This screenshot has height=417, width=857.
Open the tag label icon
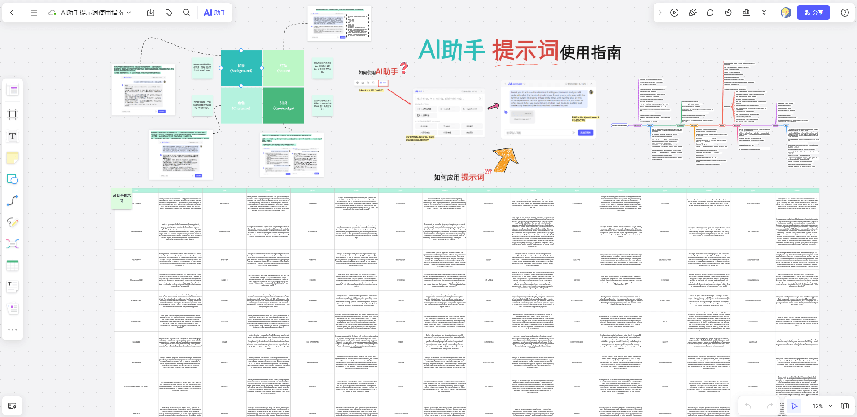click(x=169, y=13)
